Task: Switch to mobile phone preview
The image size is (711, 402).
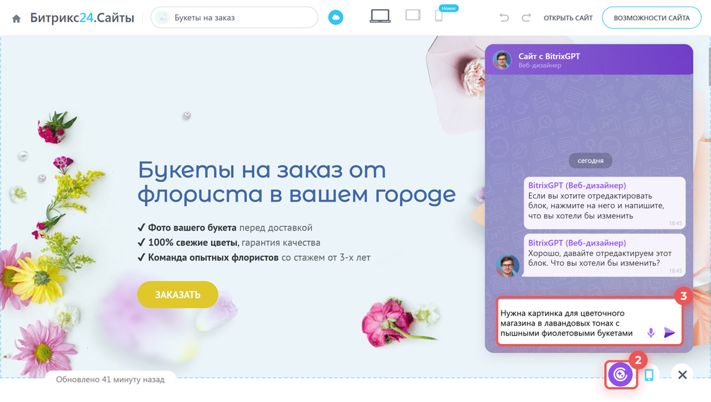Action: [x=438, y=16]
